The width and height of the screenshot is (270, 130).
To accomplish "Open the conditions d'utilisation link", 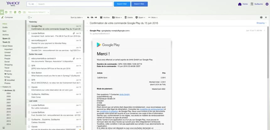I will (x=109, y=111).
